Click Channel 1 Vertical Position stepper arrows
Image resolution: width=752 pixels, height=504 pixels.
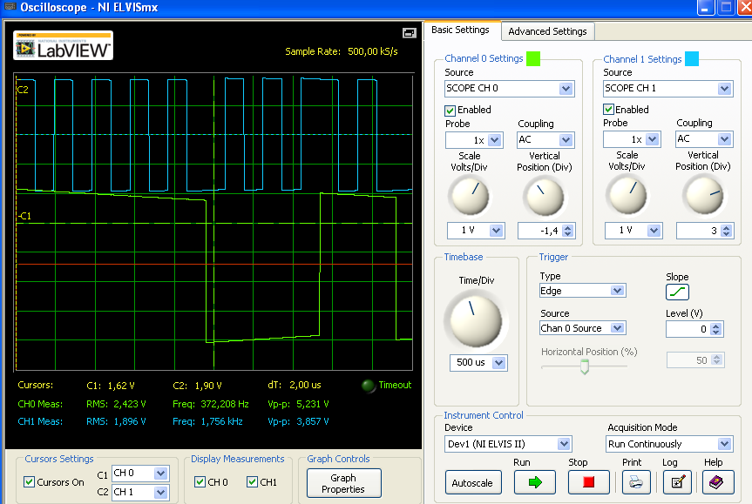[x=726, y=231]
